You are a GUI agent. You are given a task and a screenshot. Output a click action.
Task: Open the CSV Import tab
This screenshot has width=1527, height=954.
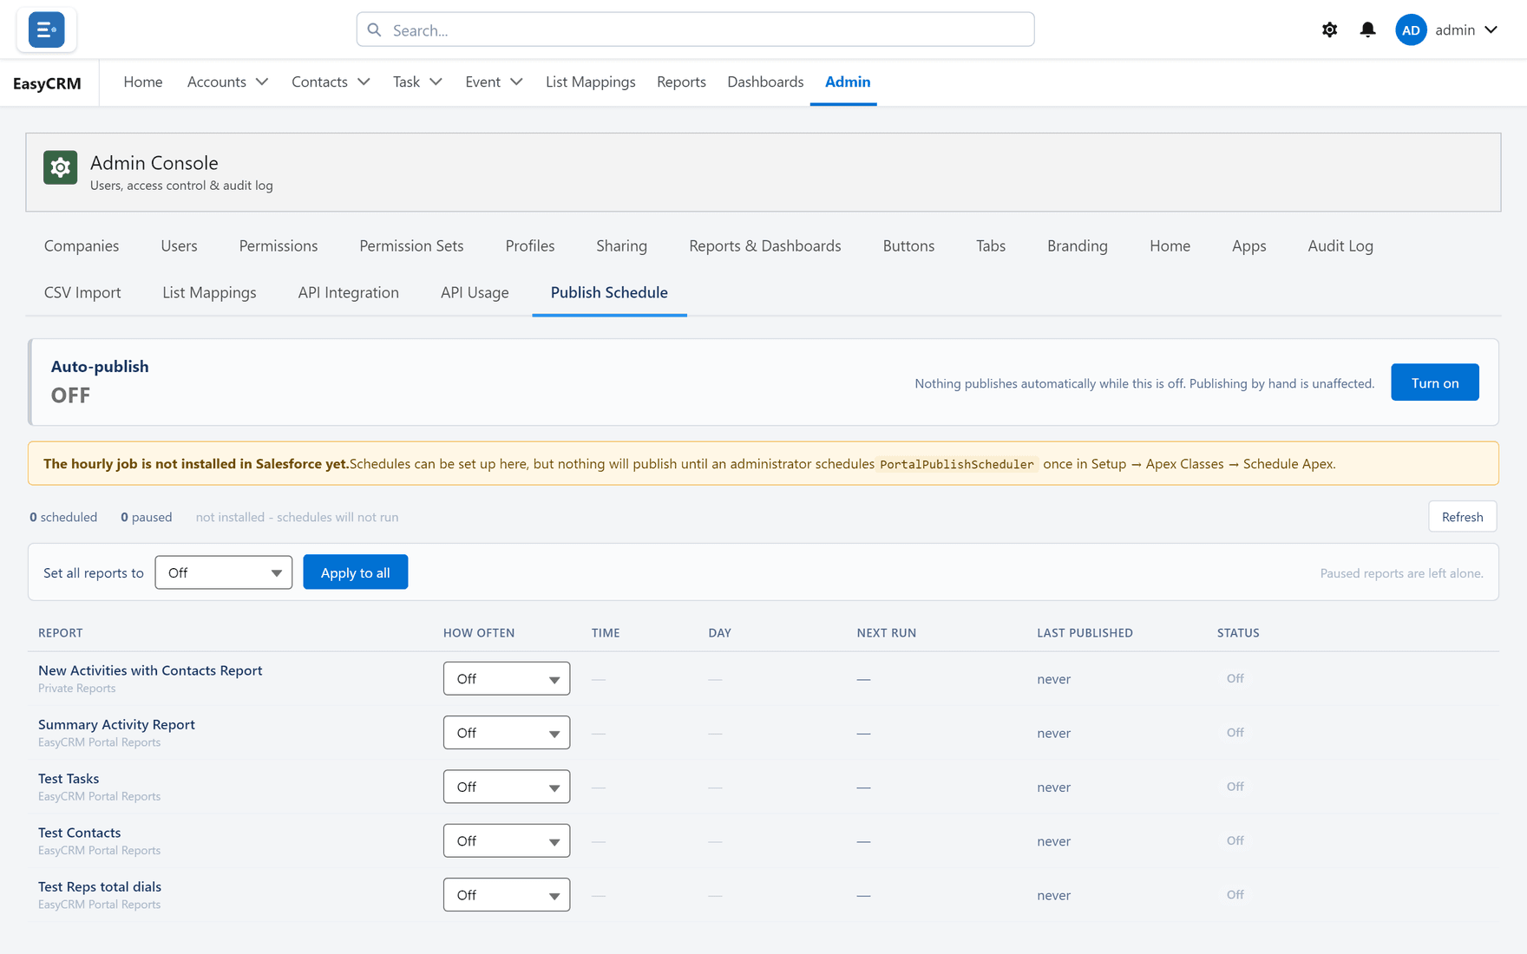[x=82, y=292]
